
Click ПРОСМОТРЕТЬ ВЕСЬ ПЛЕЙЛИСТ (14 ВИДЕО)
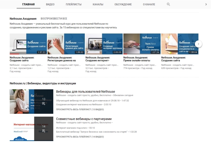tap(80, 137)
